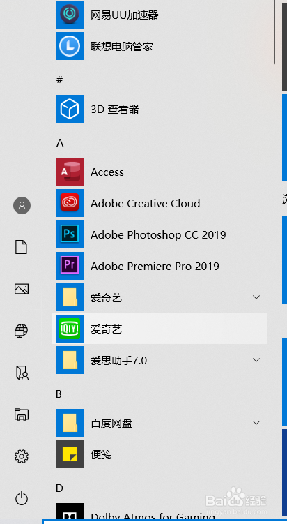This screenshot has height=524, width=287.
Task: Open Settings gear in the sidebar
Action: click(22, 456)
